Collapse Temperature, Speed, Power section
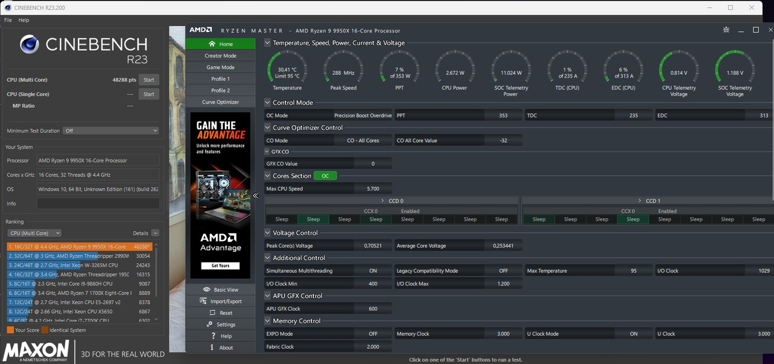Image resolution: width=774 pixels, height=364 pixels. [267, 43]
